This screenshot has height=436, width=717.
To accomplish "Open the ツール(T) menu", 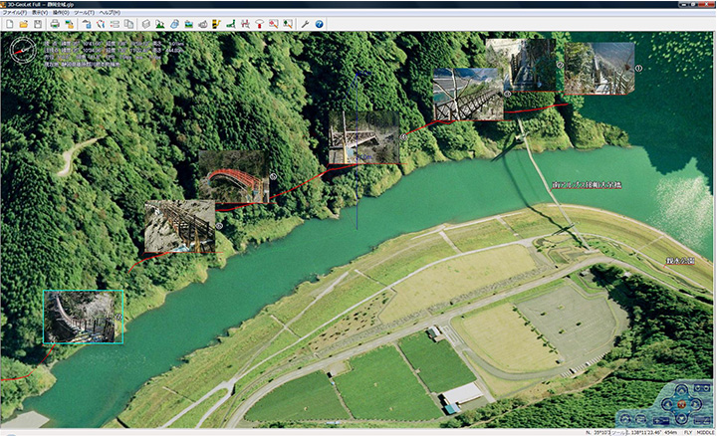I will pyautogui.click(x=84, y=13).
